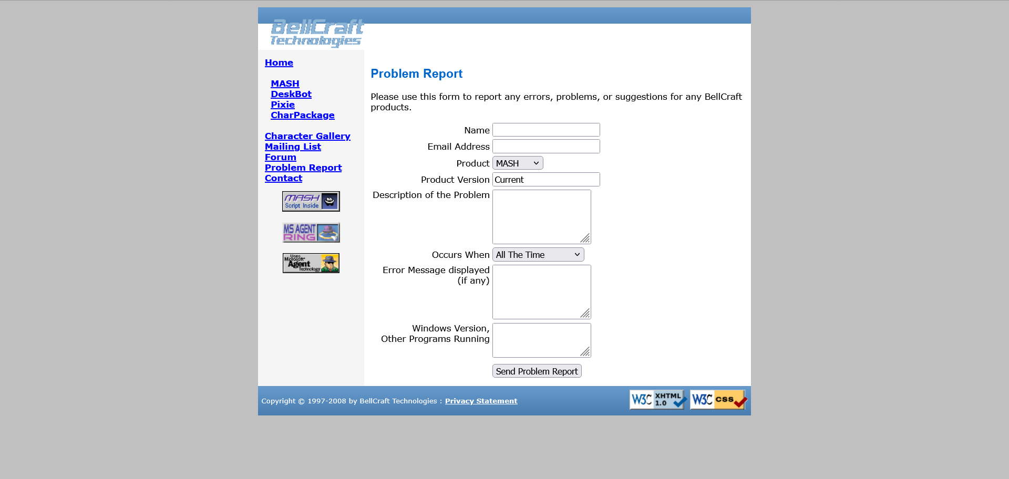Grab the Error Message textarea resize handle
Image resolution: width=1009 pixels, height=479 pixels.
coord(585,314)
